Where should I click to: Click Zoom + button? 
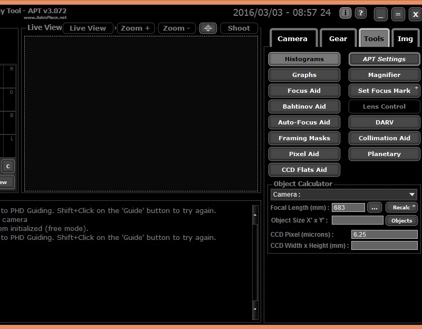coord(136,28)
